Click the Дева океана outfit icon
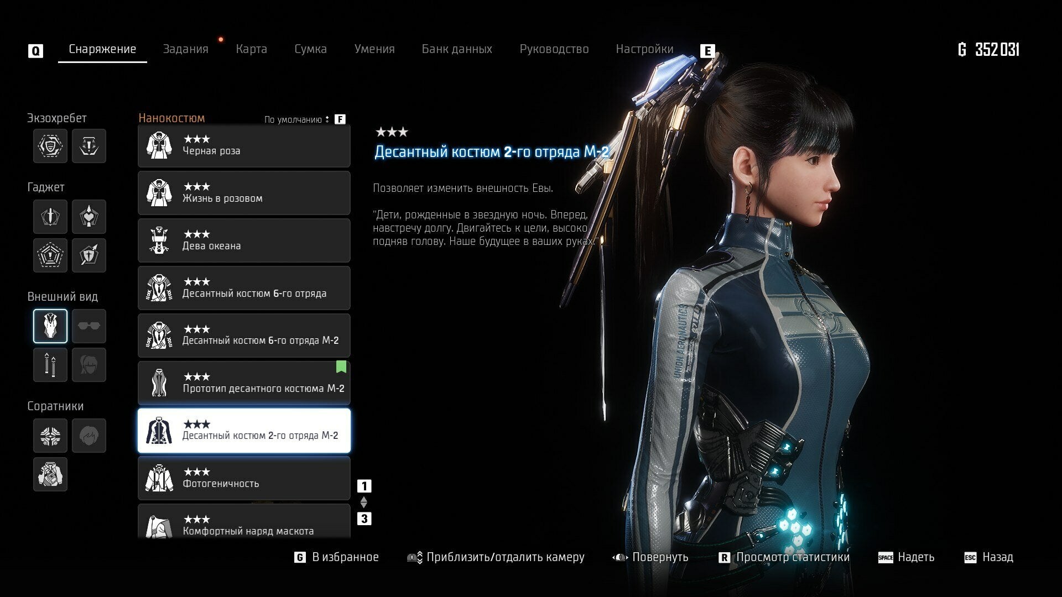The width and height of the screenshot is (1062, 597). 159,240
